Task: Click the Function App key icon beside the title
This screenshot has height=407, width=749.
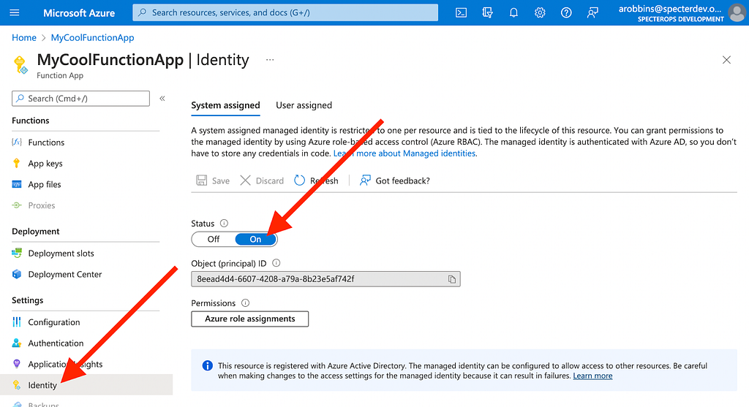Action: [20, 65]
